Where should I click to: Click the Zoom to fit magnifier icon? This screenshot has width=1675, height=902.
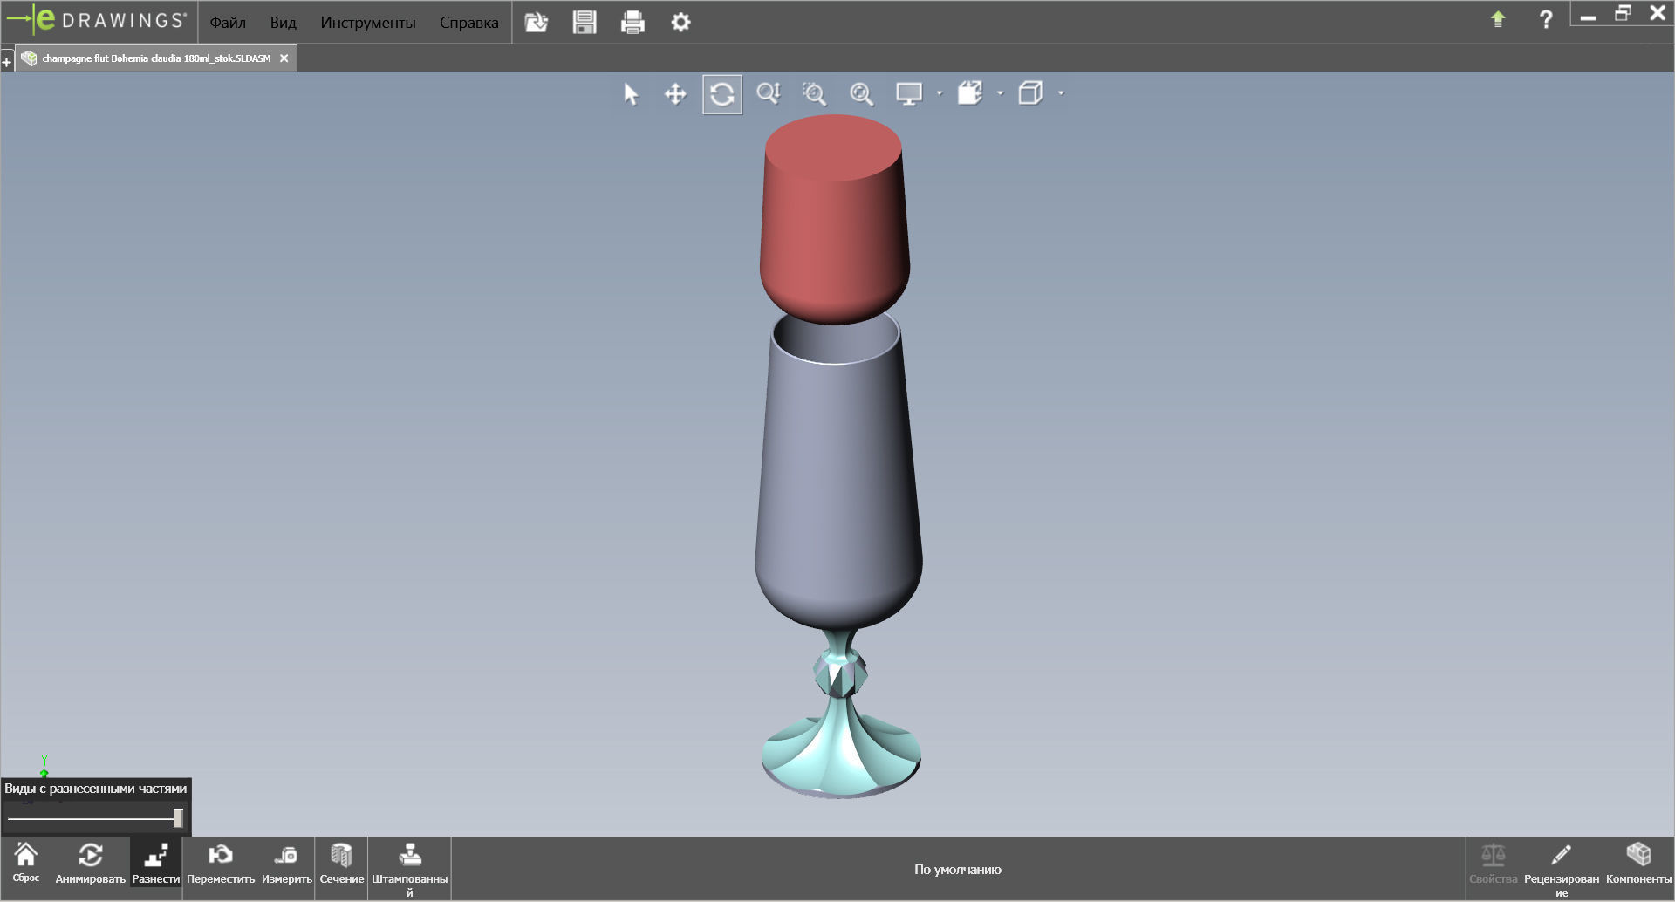click(862, 94)
